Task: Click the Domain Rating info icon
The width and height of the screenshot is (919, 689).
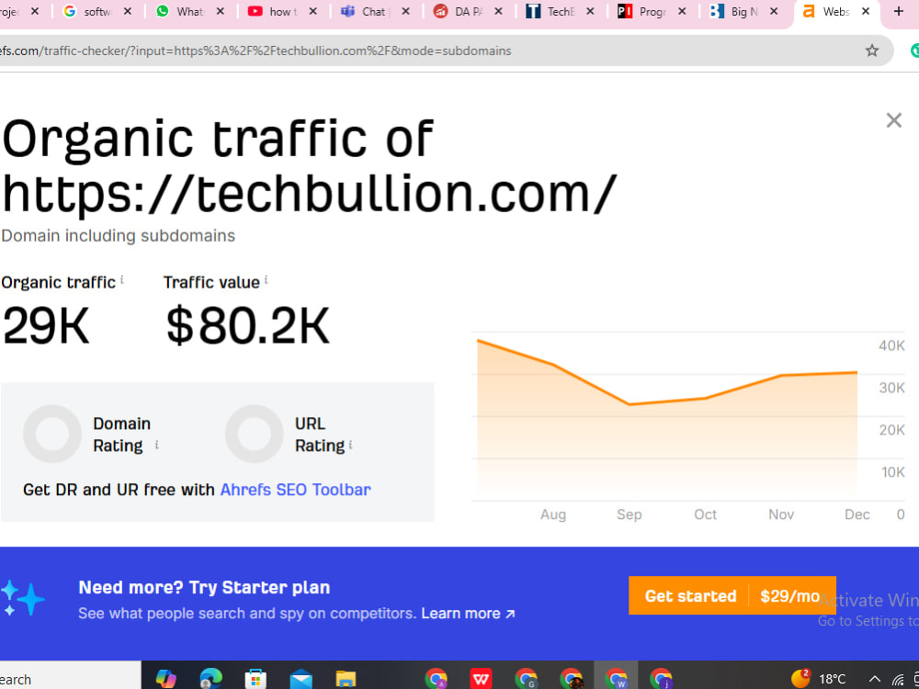Action: pos(156,446)
